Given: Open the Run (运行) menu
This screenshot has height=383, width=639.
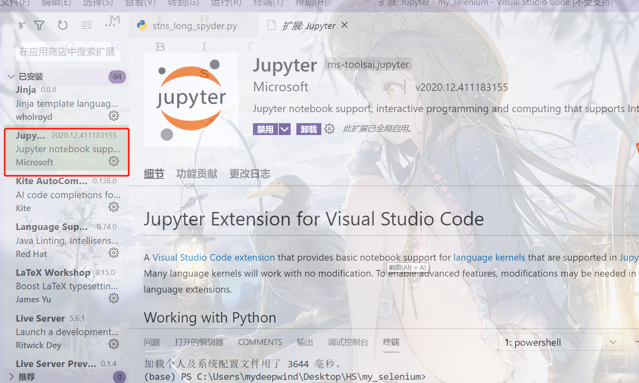Looking at the screenshot, I should (x=226, y=3).
